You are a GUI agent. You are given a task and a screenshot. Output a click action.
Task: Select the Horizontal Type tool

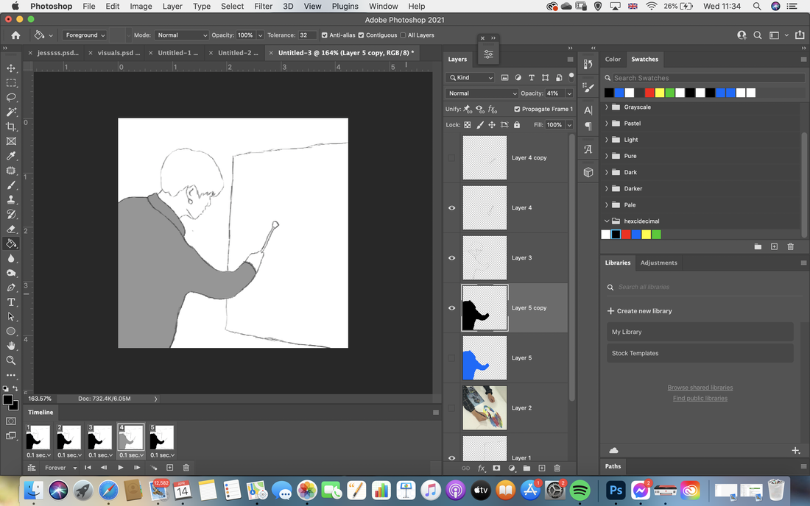[11, 302]
